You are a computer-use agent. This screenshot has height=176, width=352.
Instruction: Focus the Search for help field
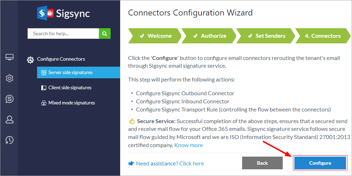pyautogui.click(x=63, y=34)
